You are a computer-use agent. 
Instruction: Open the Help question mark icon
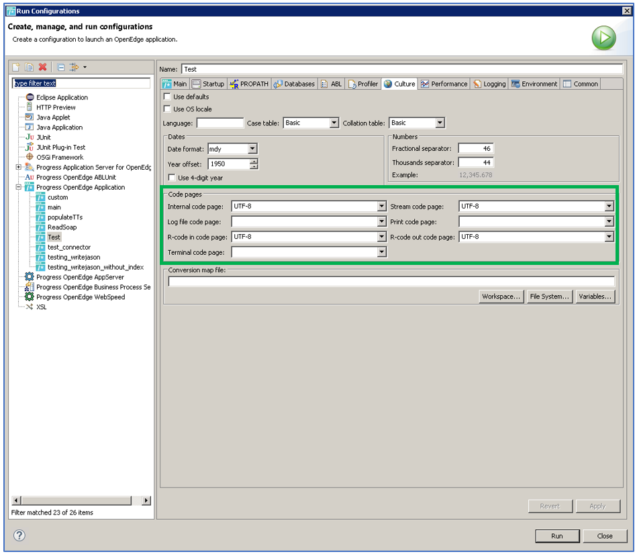tap(19, 535)
